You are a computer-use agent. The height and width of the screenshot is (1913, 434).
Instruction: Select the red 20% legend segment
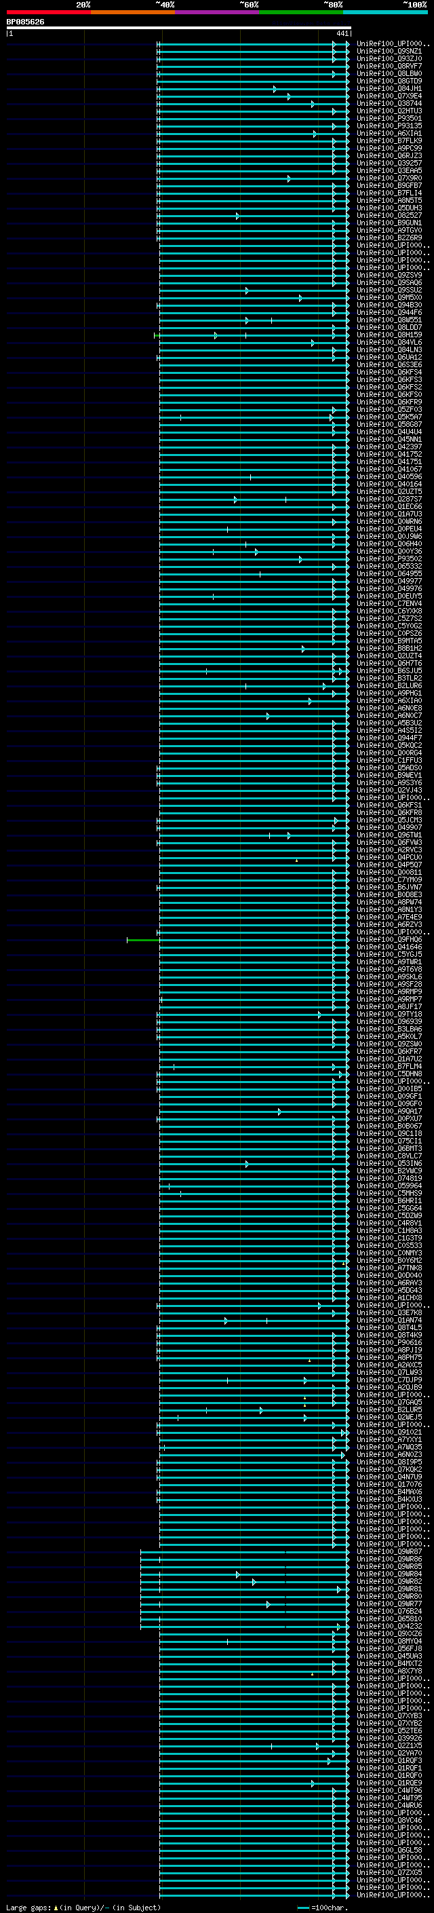[48, 12]
